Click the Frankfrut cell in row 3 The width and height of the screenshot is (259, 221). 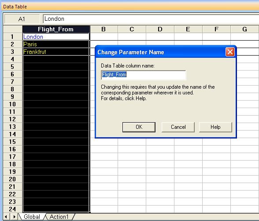click(56, 52)
